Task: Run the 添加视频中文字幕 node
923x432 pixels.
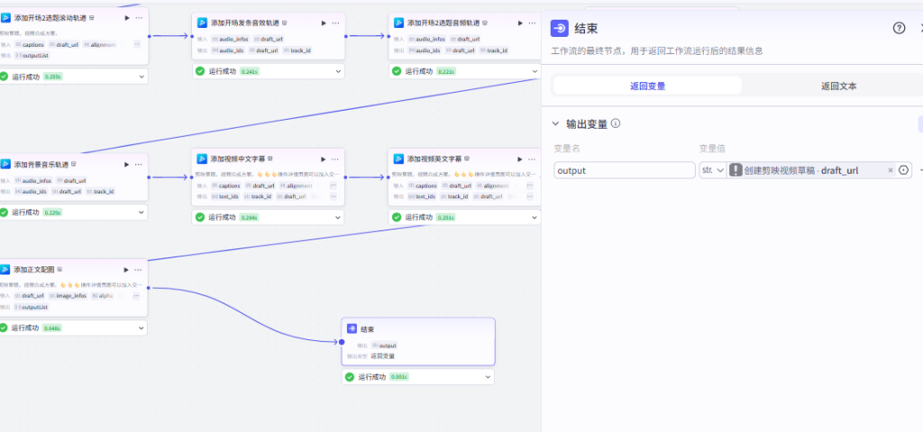Action: coord(324,158)
